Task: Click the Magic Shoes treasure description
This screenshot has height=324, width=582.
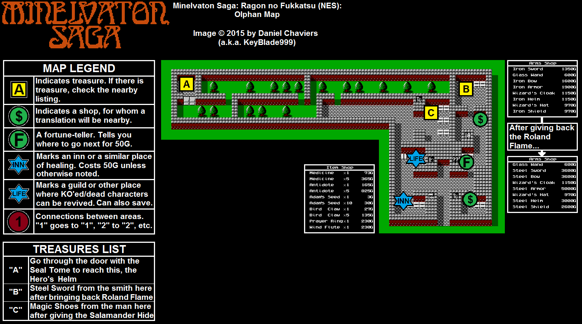Action: pos(92,311)
